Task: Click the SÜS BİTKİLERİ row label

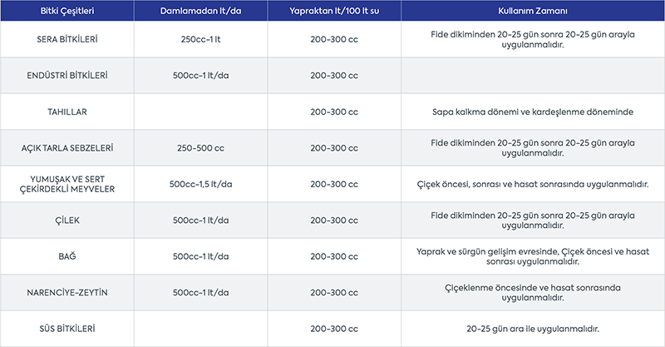Action: coord(66,328)
